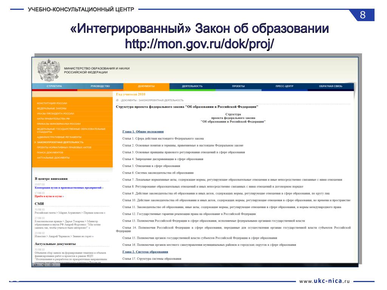Click 'Статья 4. Запрещение дискриминации' text
This screenshot has height=290, width=387.
[x=163, y=159]
